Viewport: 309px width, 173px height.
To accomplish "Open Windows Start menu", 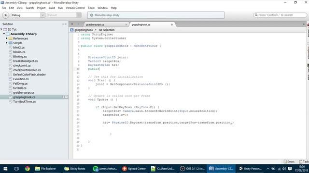I will click(5, 169).
